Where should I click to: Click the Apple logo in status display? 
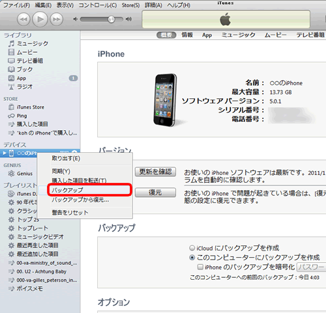[x=225, y=19]
